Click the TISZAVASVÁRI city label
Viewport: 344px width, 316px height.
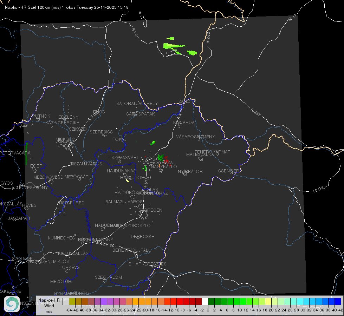click(123, 157)
